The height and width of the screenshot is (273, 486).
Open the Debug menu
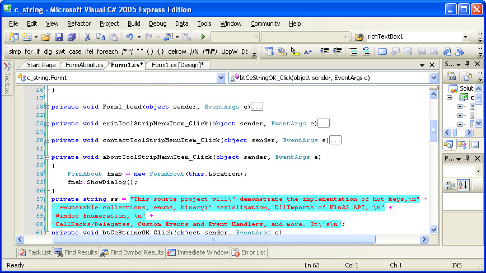(x=157, y=23)
